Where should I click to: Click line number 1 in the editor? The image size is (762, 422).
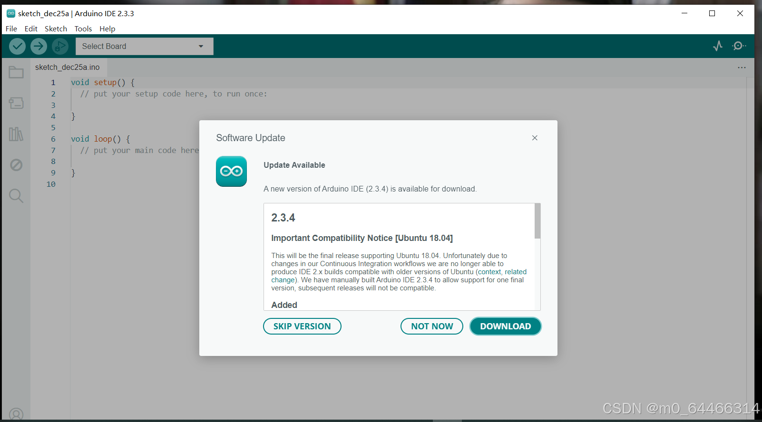[x=53, y=82]
